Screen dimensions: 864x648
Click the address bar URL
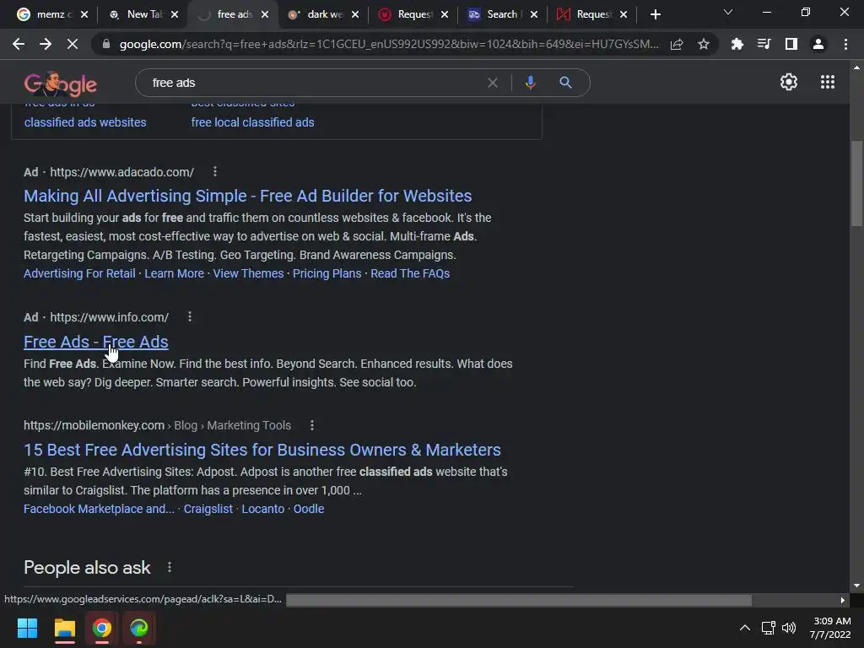[x=388, y=44]
